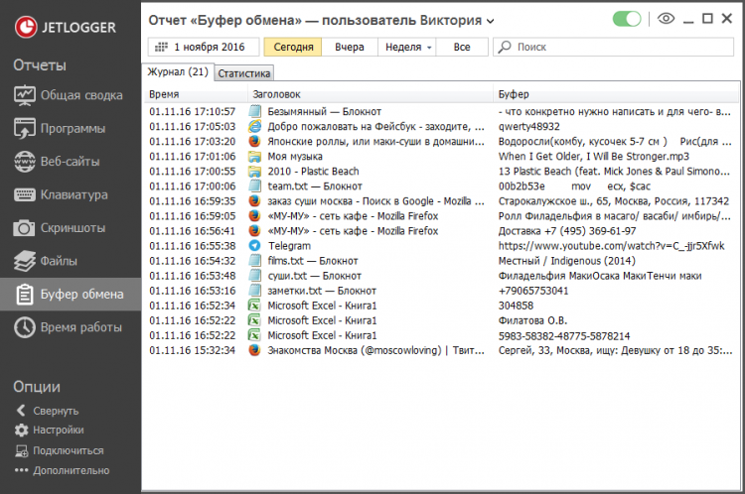Open Настройки gear icon
745x494 pixels.
pos(22,430)
